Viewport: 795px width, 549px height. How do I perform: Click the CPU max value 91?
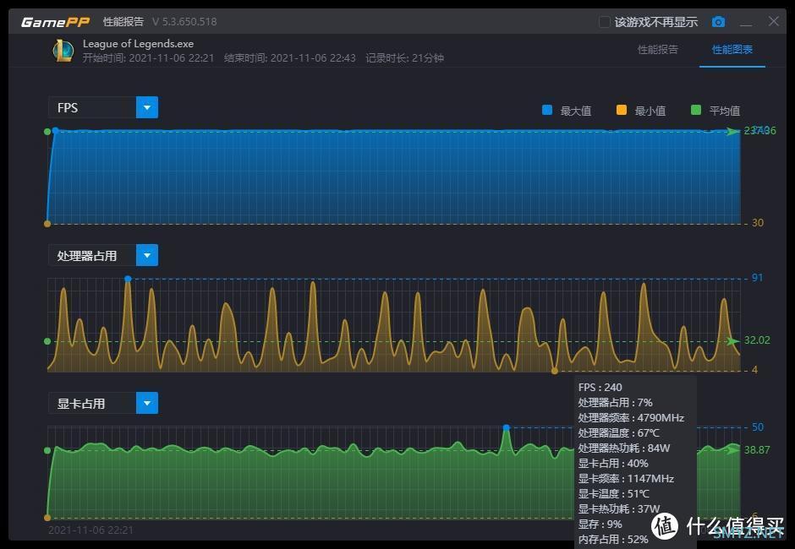pyautogui.click(x=757, y=278)
